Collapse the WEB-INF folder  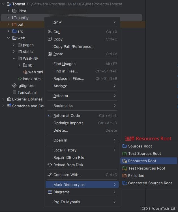coord(14,58)
